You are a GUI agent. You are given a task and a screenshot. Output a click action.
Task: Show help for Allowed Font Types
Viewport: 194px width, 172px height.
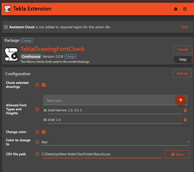pos(37,109)
